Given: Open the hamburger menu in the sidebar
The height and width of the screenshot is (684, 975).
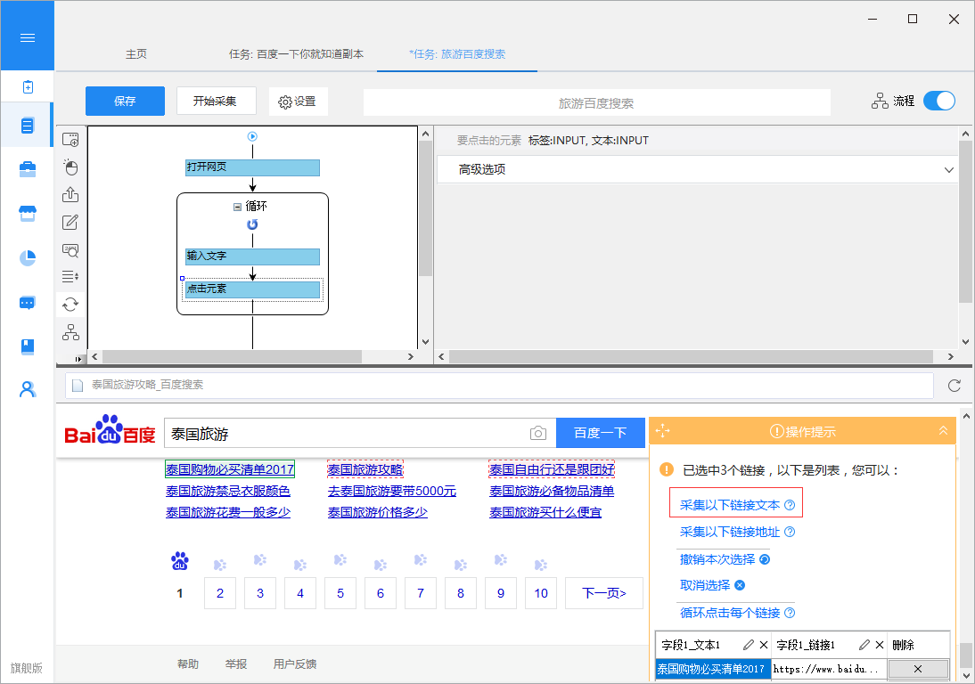Looking at the screenshot, I should pyautogui.click(x=28, y=38).
